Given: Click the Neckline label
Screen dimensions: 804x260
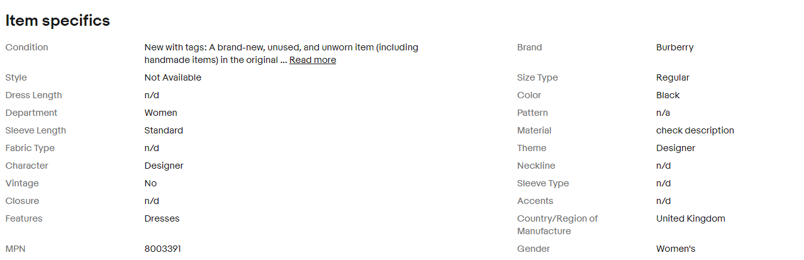Looking at the screenshot, I should click(536, 166).
